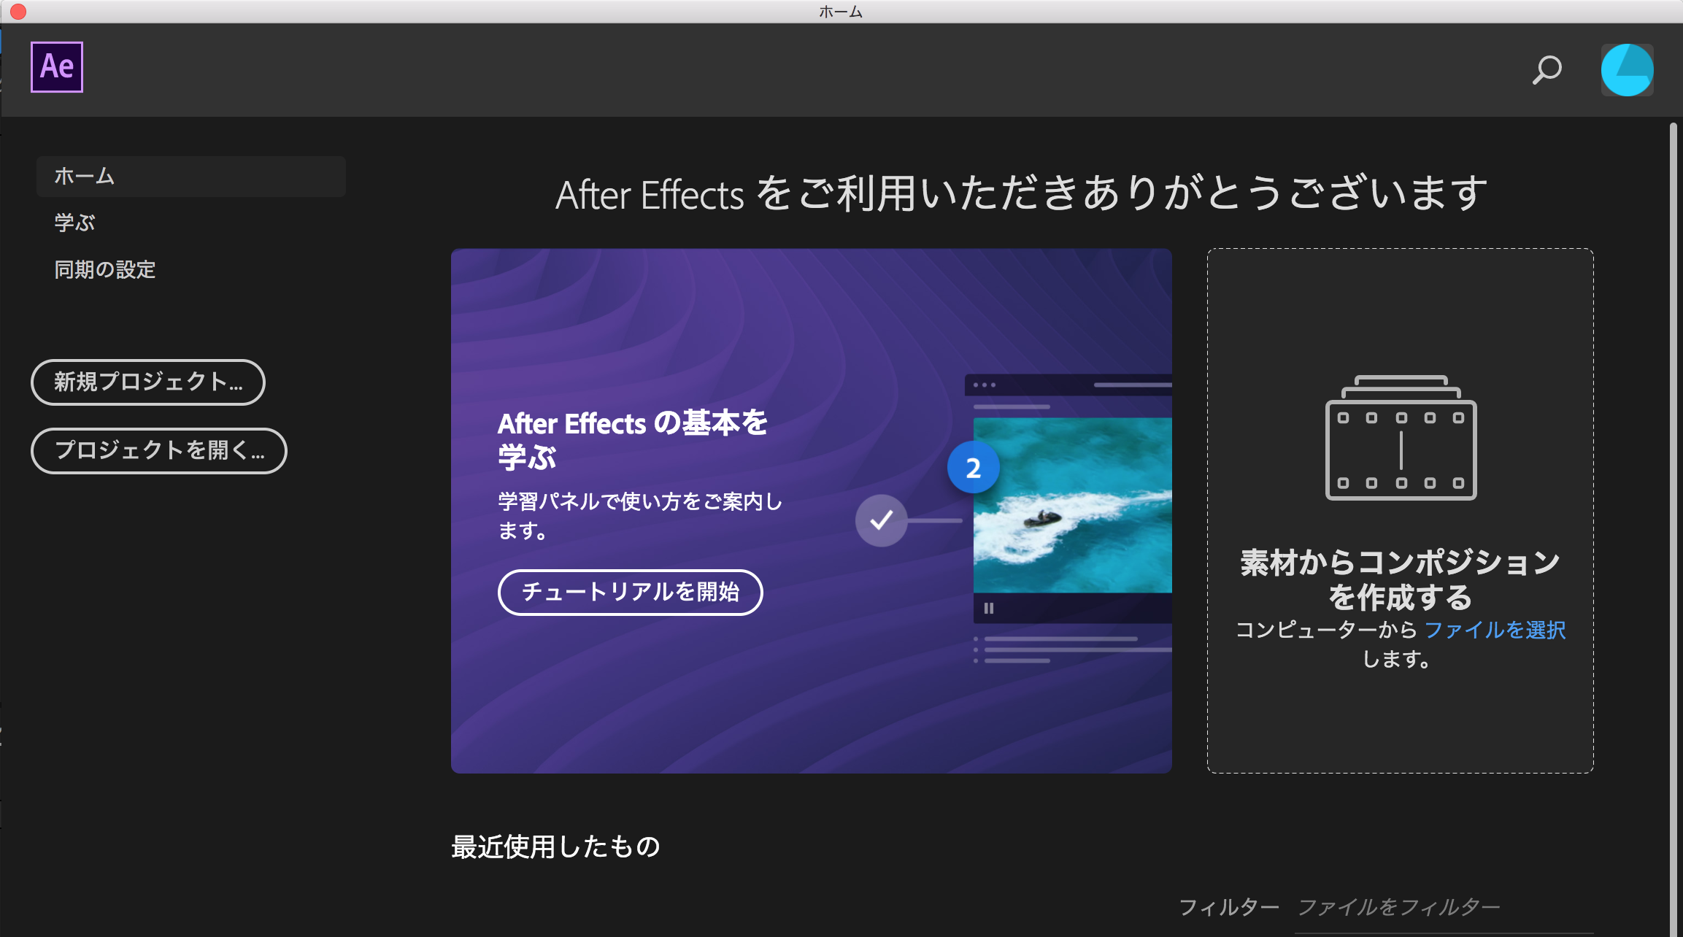Screen dimensions: 1683x937
Task: Open 学ぶ in the sidebar
Action: click(x=74, y=223)
